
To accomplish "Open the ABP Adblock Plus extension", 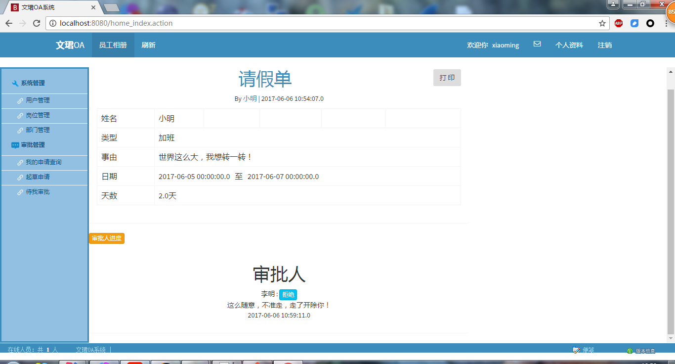I will pyautogui.click(x=619, y=23).
